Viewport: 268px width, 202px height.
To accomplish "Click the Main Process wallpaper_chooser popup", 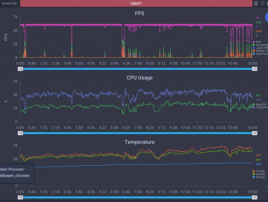I will coord(17,172).
